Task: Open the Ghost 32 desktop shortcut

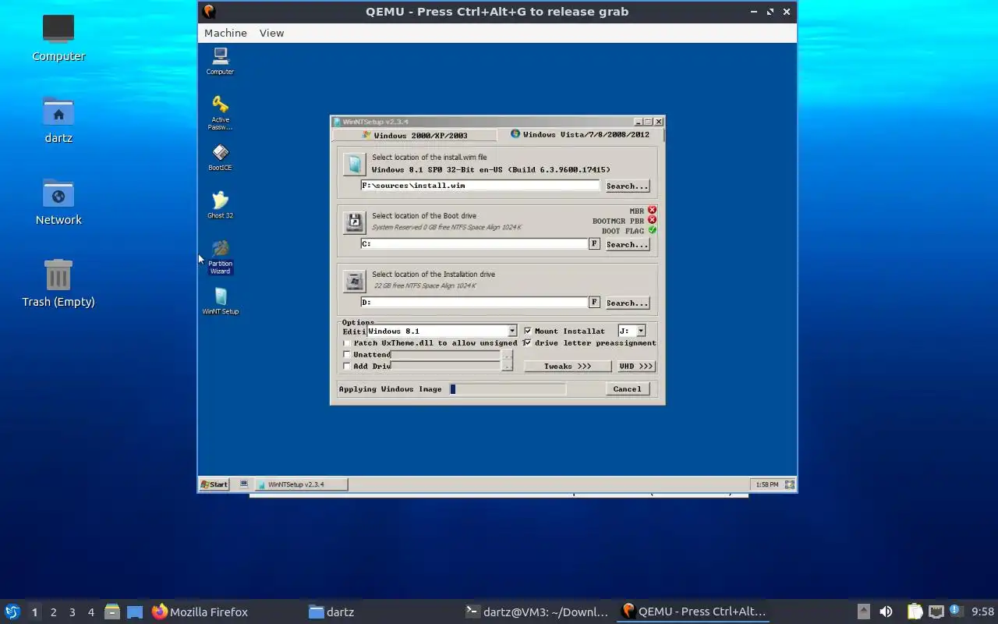Action: tap(220, 205)
